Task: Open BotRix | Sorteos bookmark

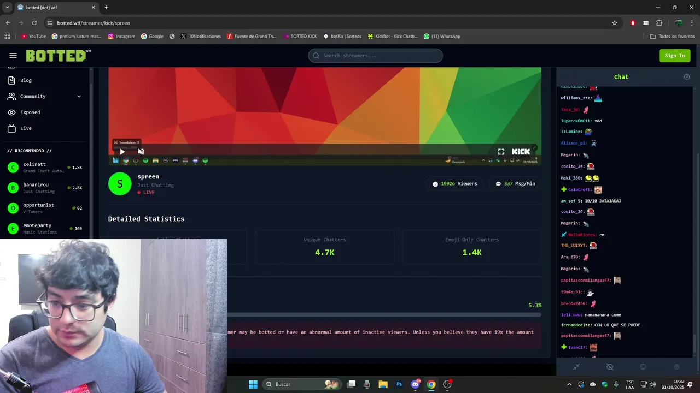Action: click(x=342, y=37)
